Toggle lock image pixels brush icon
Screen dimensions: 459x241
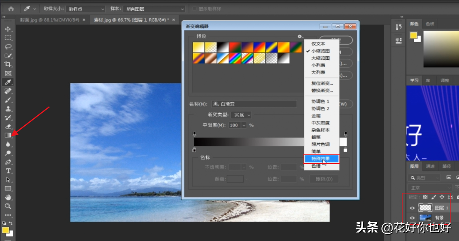(x=434, y=197)
